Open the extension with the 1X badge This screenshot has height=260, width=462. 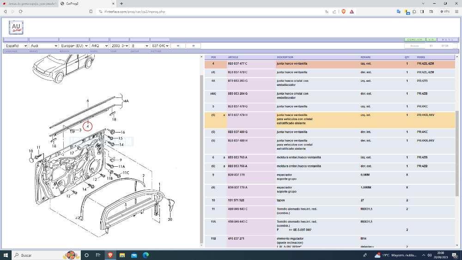407,12
